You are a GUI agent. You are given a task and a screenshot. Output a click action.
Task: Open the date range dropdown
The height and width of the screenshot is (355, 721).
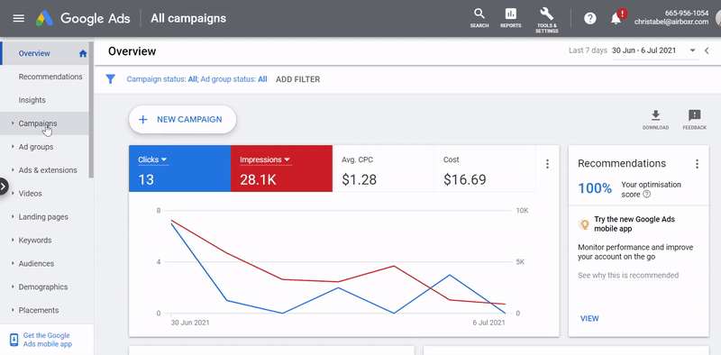[692, 50]
